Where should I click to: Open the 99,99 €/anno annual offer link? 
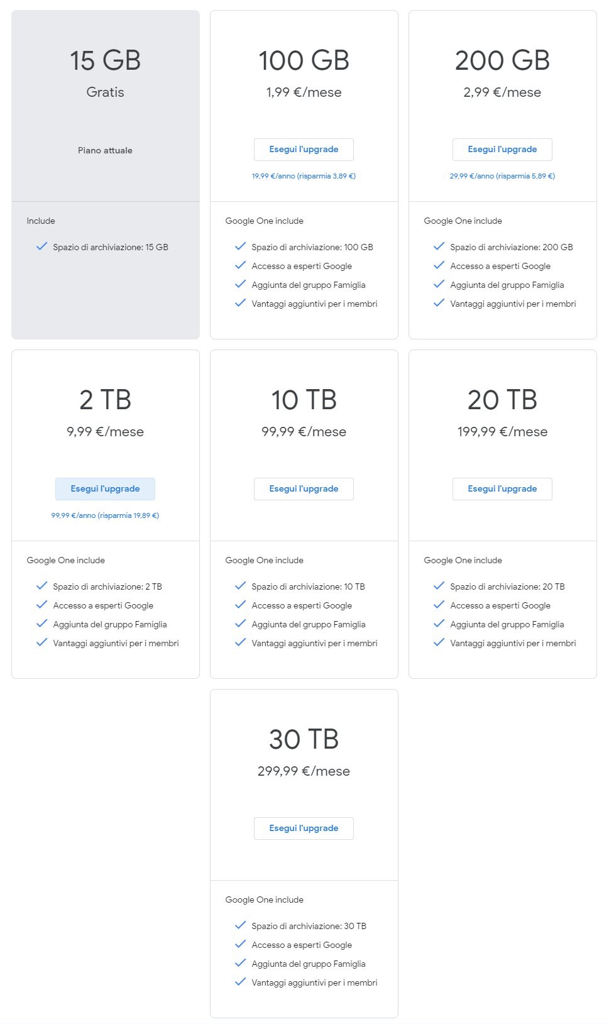[x=105, y=515]
